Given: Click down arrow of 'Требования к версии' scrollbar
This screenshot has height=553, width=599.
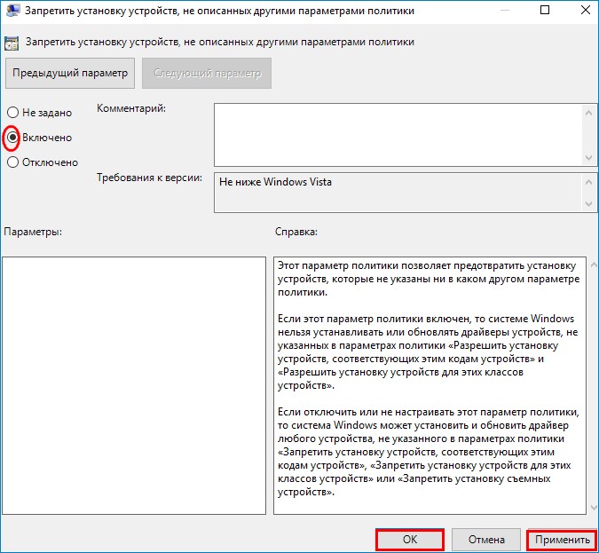Looking at the screenshot, I should (590, 205).
